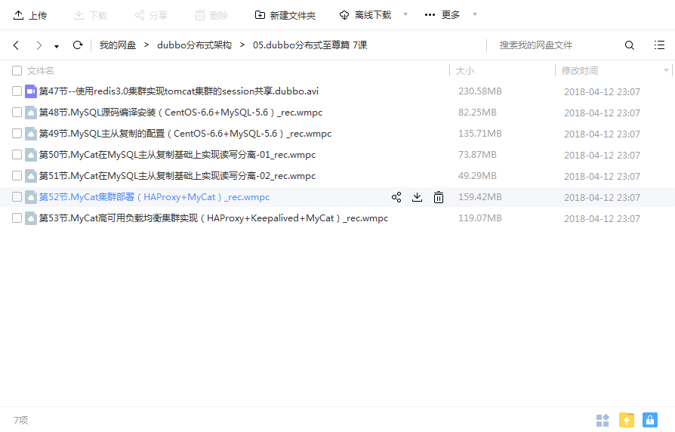Open 第50节 读写分离-01_rec.wmpc file name
The height and width of the screenshot is (432, 675).
click(x=177, y=155)
